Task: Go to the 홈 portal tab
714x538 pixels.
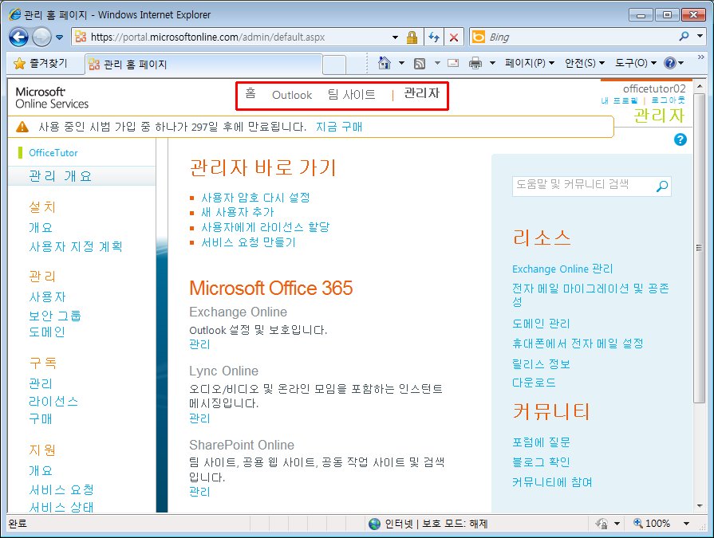Action: [x=250, y=94]
